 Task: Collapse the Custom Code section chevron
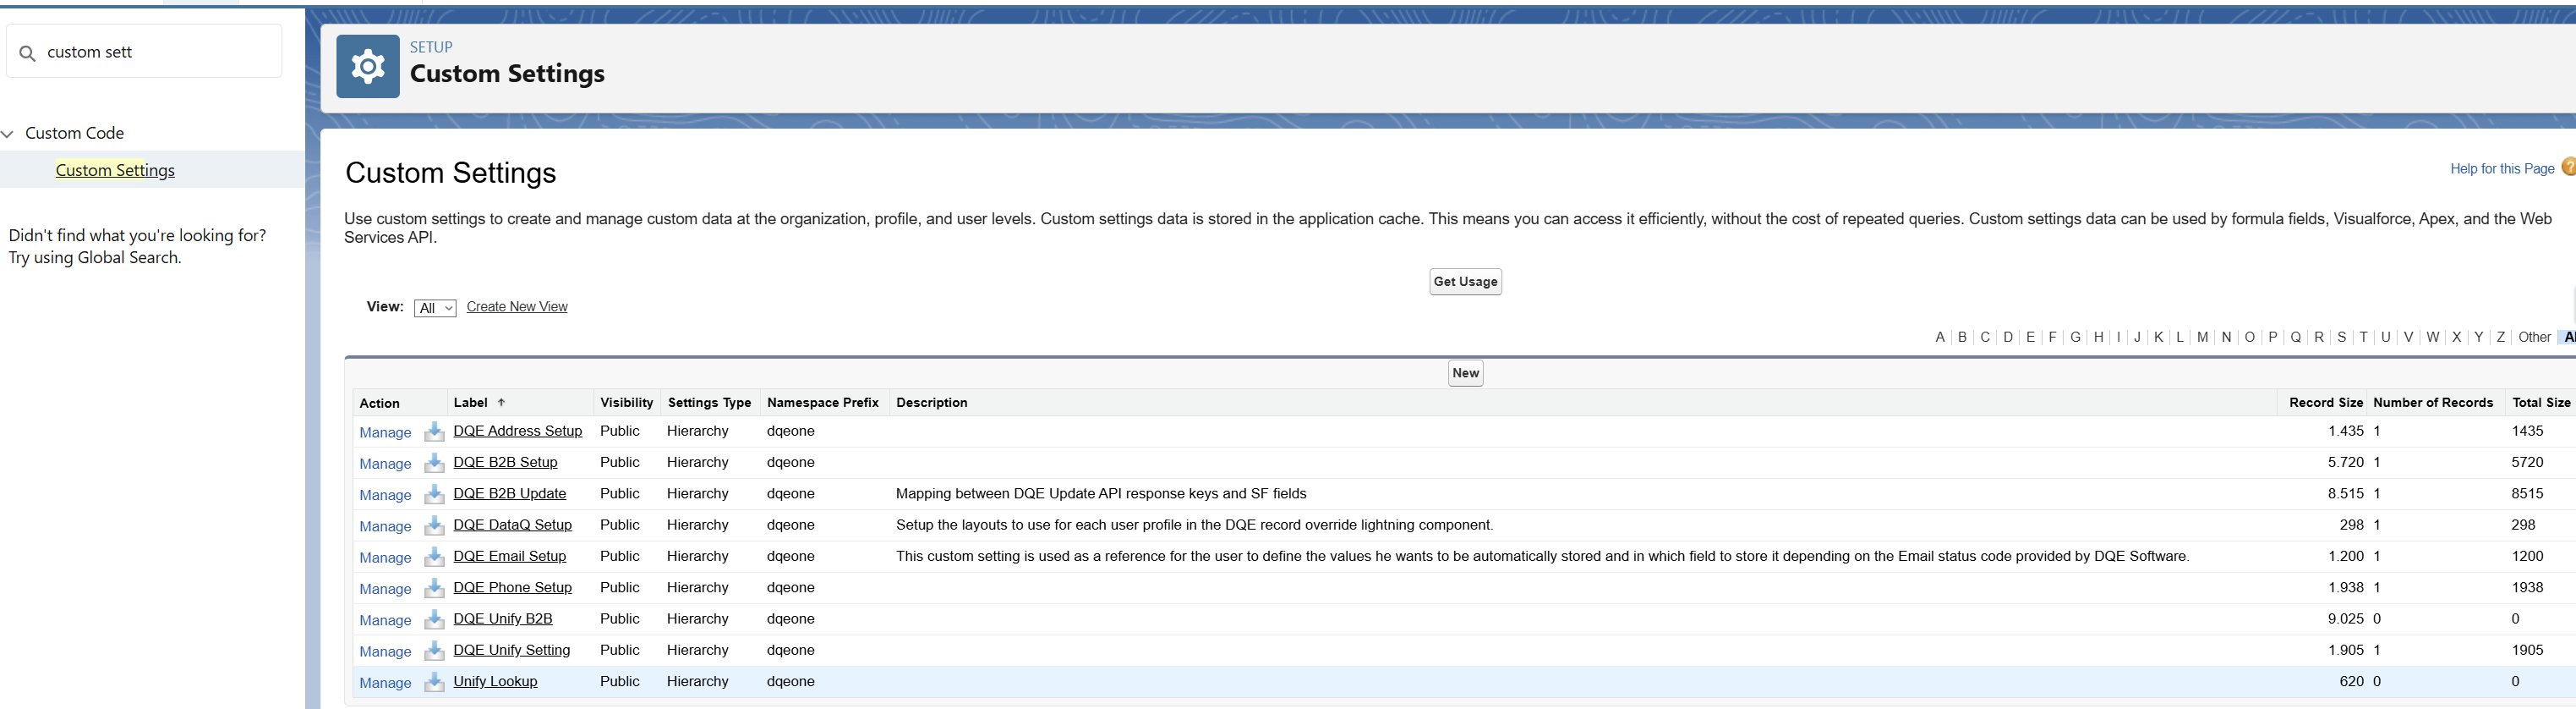[x=8, y=133]
